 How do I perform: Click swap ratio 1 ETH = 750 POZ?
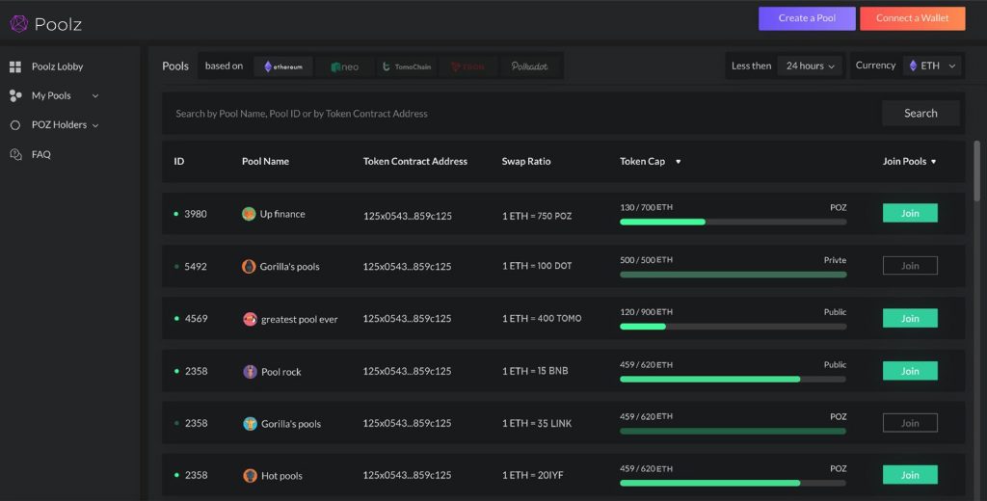coord(537,216)
